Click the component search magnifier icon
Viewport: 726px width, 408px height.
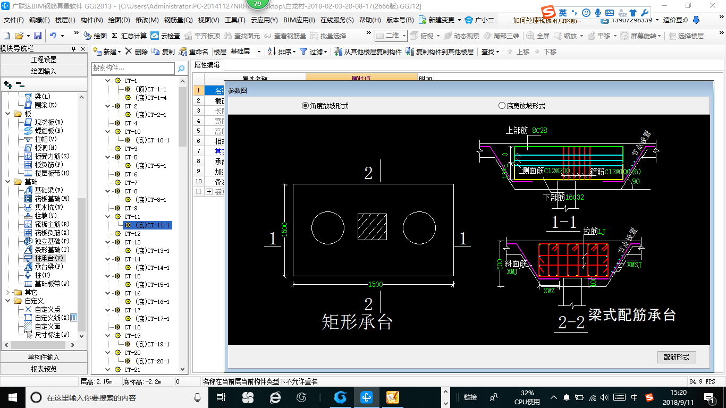click(x=181, y=68)
